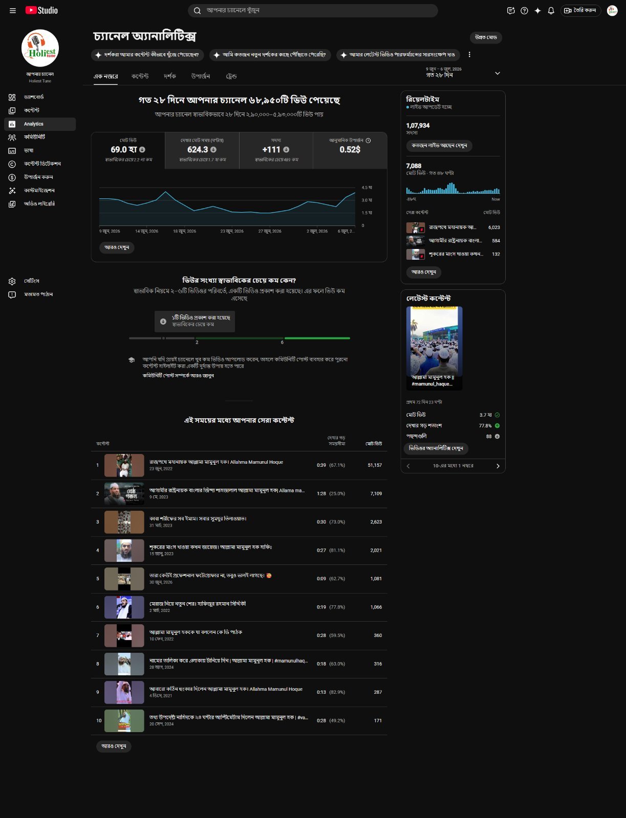Click the তৈরি করুন create button

[x=580, y=10]
